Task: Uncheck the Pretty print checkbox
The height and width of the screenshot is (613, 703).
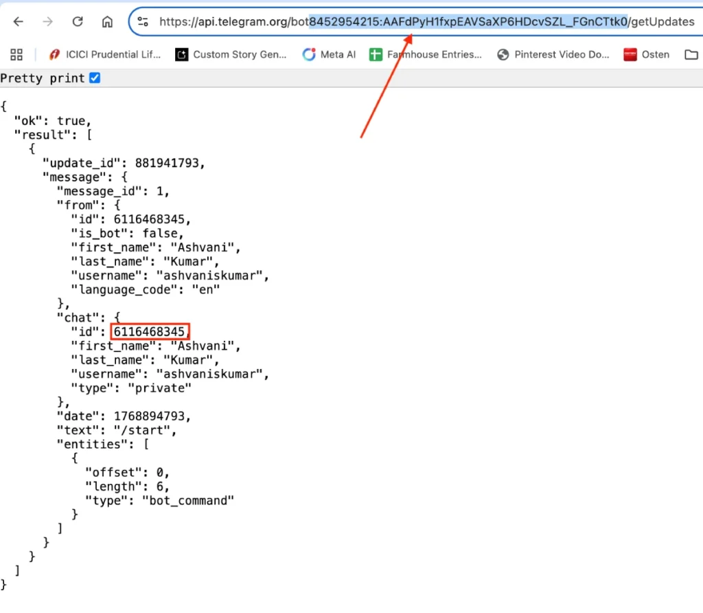Action: pos(95,78)
